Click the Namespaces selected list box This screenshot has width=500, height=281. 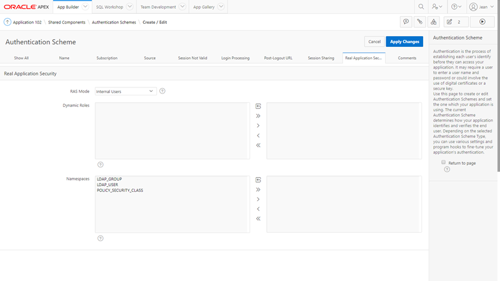pyautogui.click(x=344, y=204)
